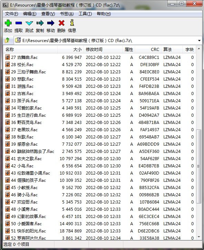The image size is (204, 250).
Task: Open the 书签(A) menu
Action: pyautogui.click(x=67, y=14)
